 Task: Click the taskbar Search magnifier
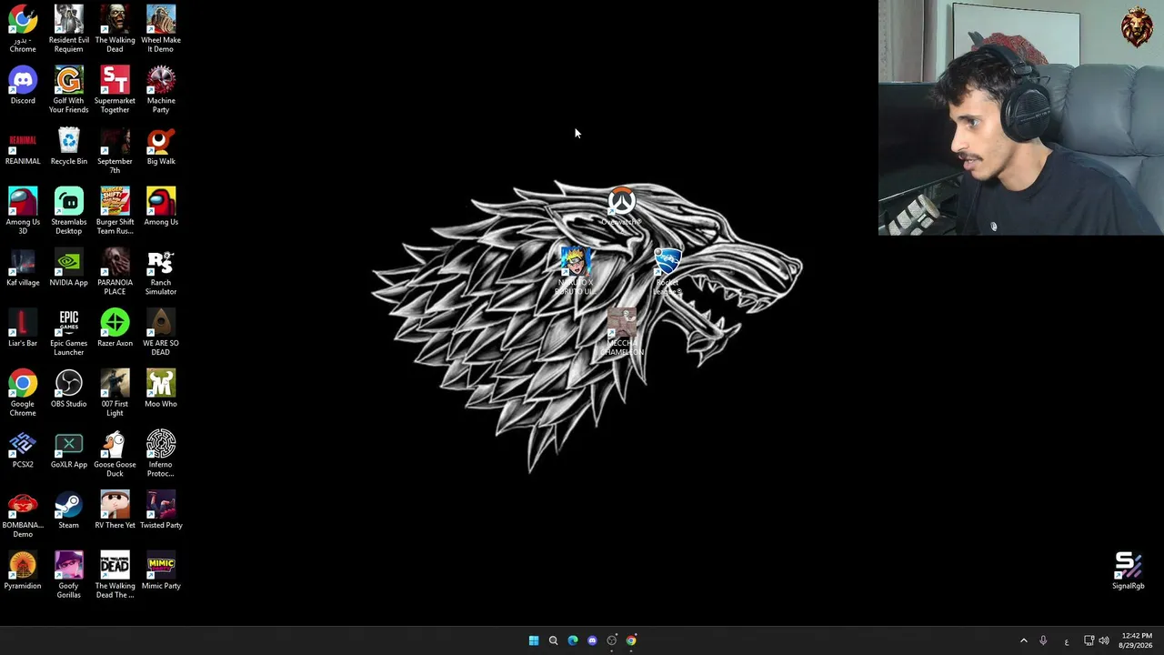click(553, 640)
